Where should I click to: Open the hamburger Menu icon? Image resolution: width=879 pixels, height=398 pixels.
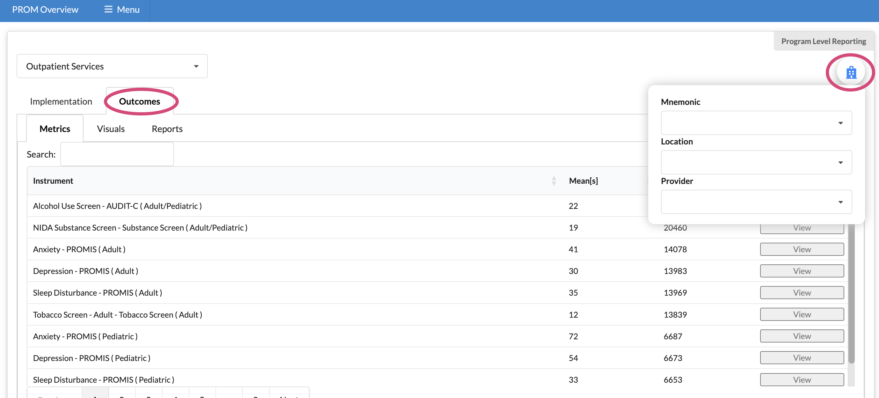(108, 10)
